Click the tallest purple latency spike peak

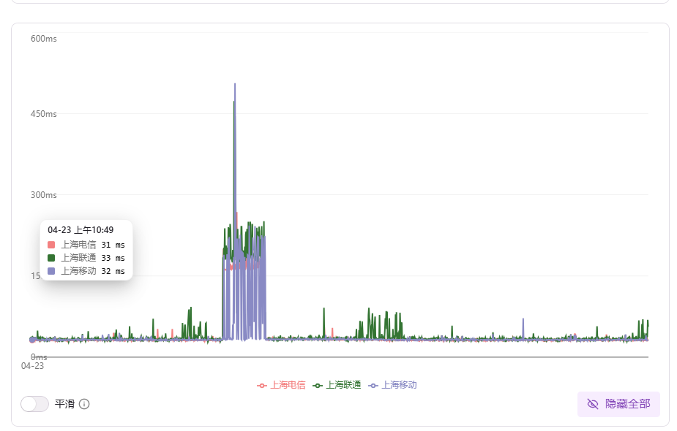tap(235, 84)
